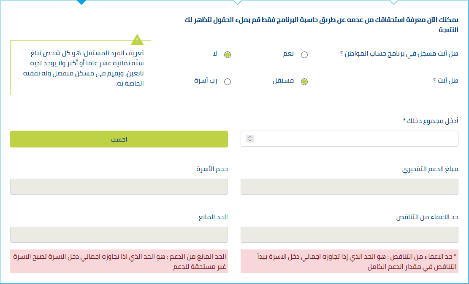Select the نعم radio button
The height and width of the screenshot is (284, 469).
click(304, 55)
